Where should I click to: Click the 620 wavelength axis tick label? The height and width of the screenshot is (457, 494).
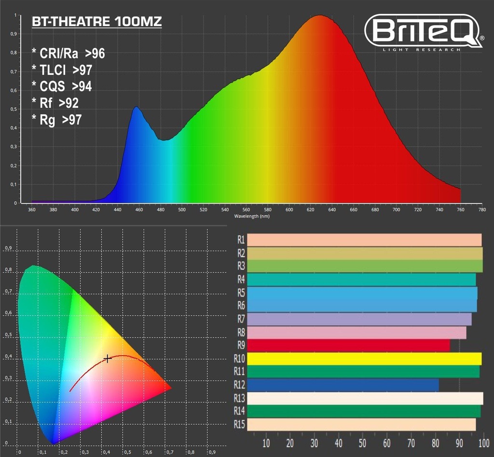pyautogui.click(x=311, y=209)
